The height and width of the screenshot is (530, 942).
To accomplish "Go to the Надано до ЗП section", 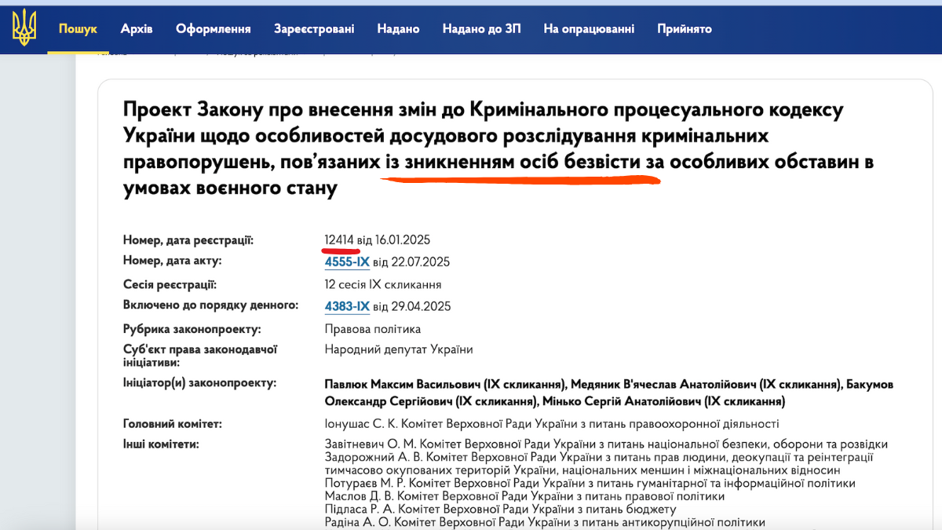I will pos(481,28).
